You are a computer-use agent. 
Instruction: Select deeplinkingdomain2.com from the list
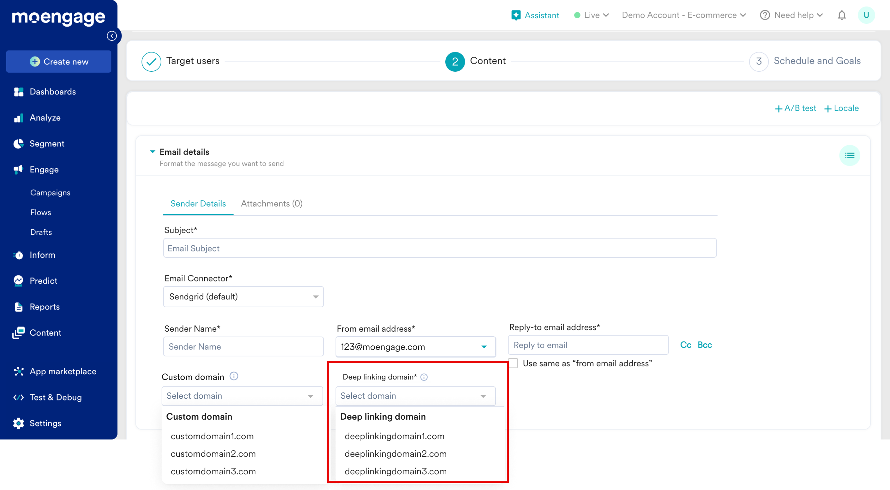pyautogui.click(x=395, y=454)
